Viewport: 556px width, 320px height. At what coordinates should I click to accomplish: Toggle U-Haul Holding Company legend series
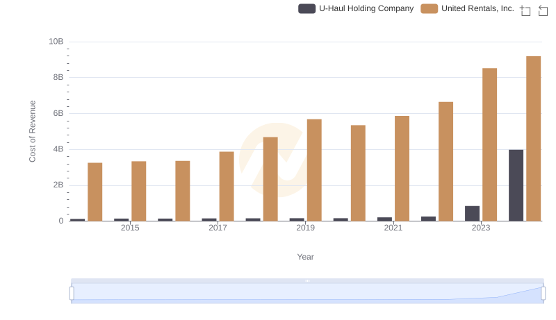coord(356,8)
